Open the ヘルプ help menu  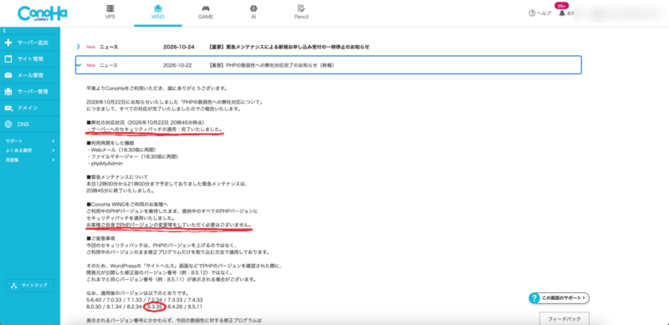[x=539, y=13]
